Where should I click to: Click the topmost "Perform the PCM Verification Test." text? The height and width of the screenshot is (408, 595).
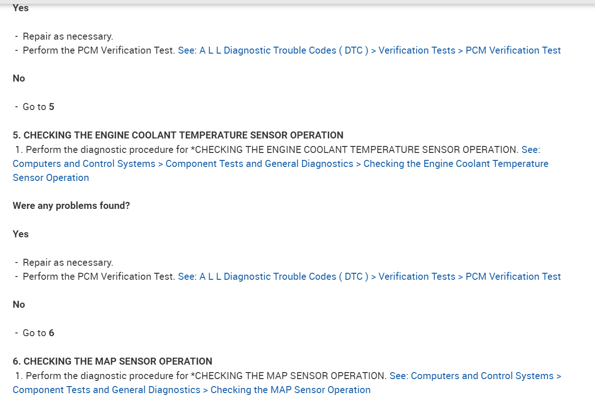[99, 50]
